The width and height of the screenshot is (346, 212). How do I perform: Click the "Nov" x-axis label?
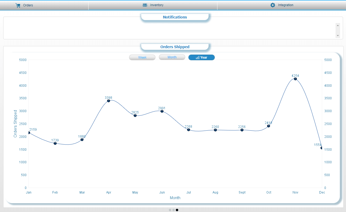point(295,192)
